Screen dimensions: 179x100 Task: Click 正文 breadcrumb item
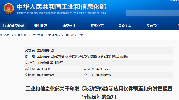80,35
